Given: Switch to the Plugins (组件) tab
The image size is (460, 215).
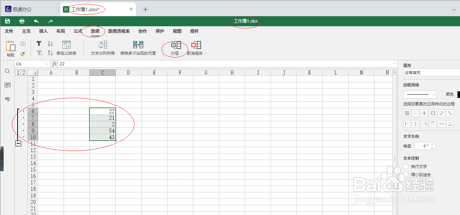Looking at the screenshot, I should (x=194, y=31).
